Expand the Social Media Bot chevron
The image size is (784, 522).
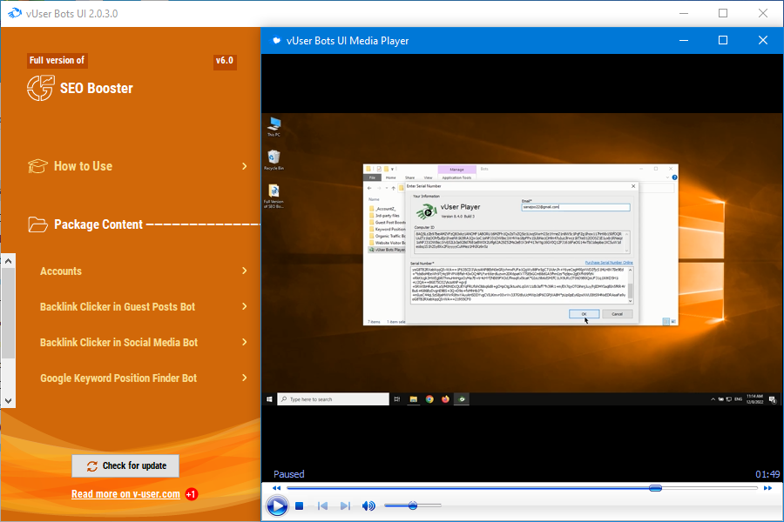(x=245, y=342)
